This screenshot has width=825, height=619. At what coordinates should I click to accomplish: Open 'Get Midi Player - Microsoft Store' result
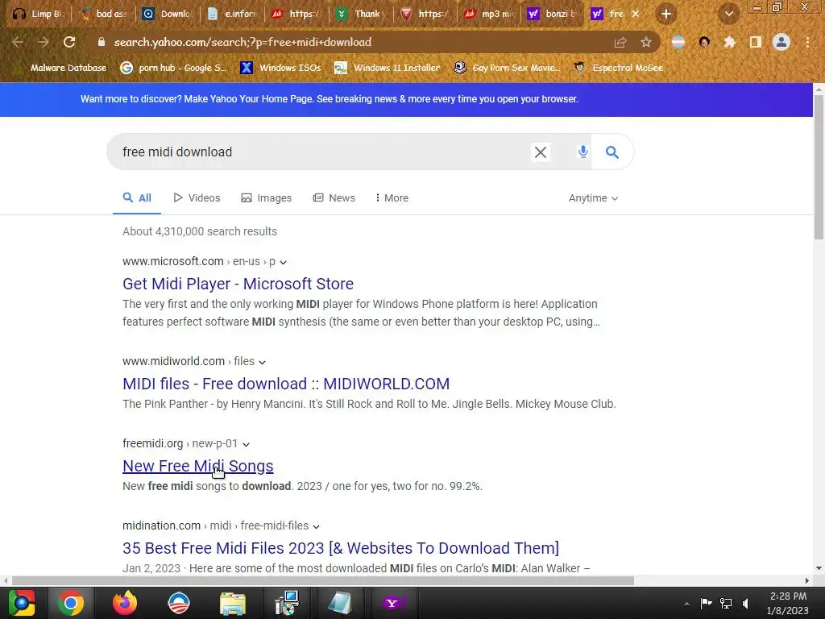(238, 284)
